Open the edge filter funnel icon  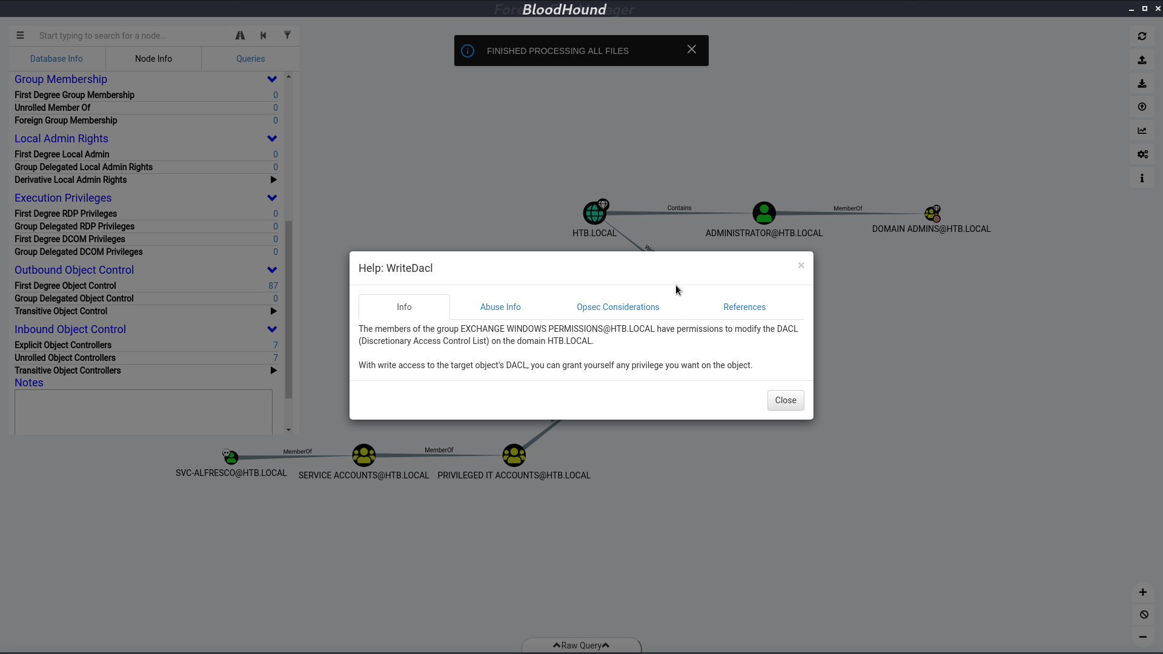(287, 36)
